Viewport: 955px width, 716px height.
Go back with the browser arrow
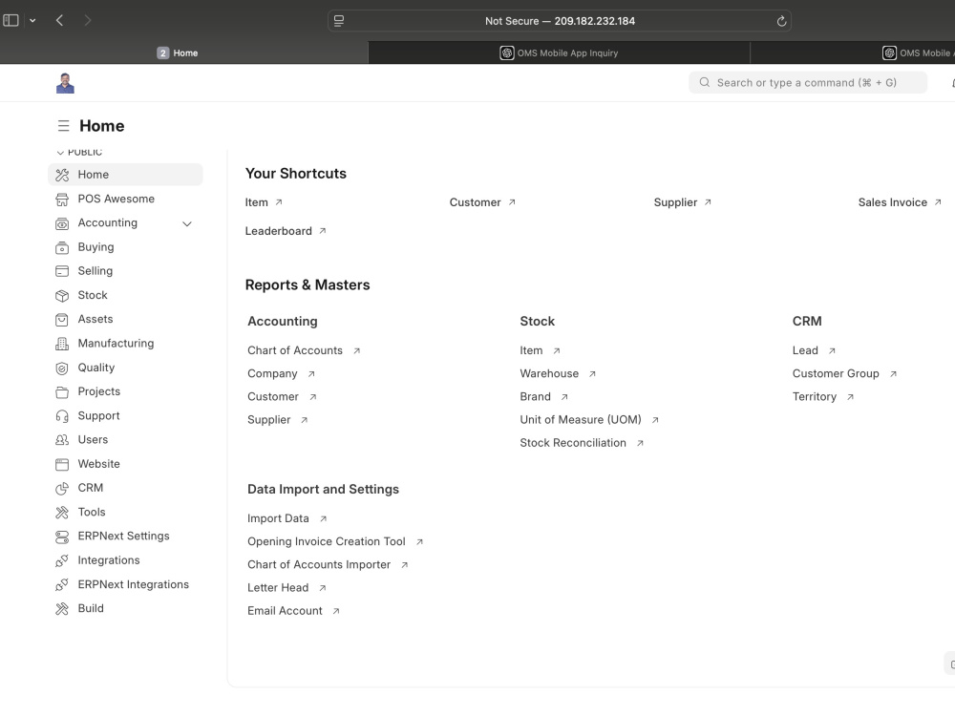[x=59, y=21]
